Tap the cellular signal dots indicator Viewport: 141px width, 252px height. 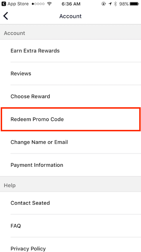click(x=38, y=4)
